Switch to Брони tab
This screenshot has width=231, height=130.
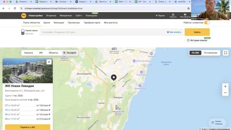47,23
